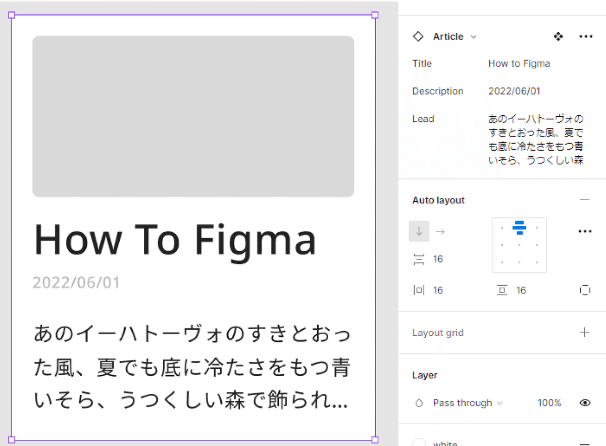Click the go to main component icon

tap(558, 36)
